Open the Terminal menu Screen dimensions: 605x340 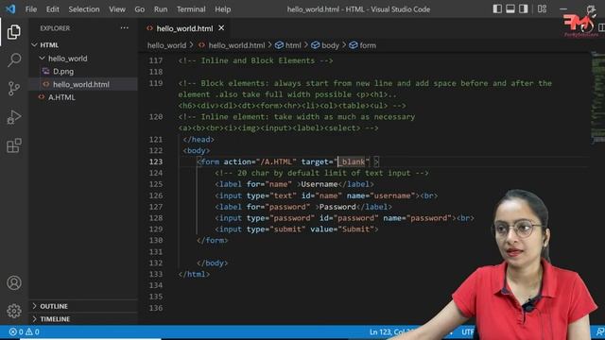pyautogui.click(x=191, y=9)
